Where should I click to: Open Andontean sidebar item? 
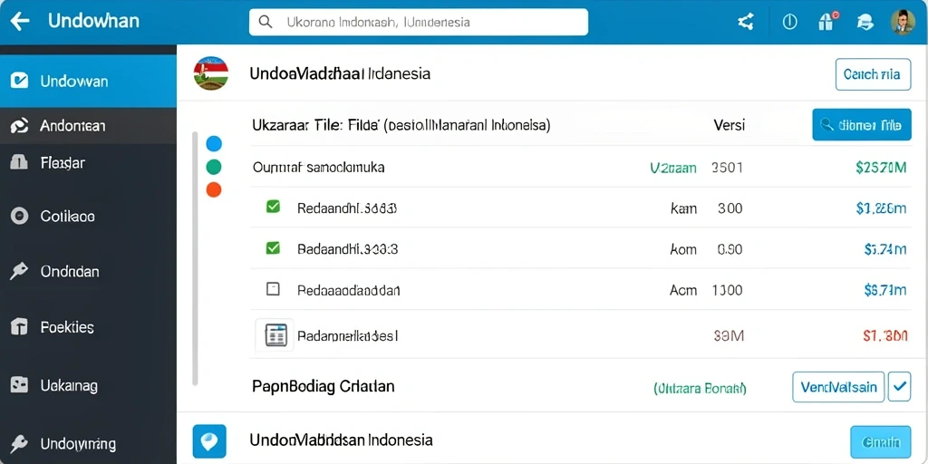point(88,125)
